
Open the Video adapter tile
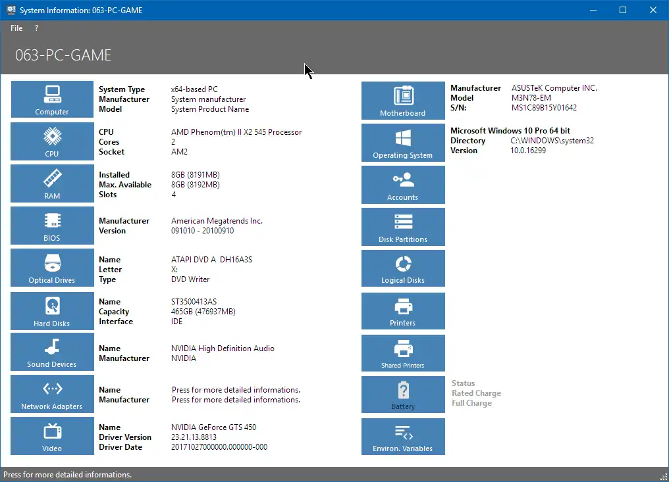coord(52,436)
